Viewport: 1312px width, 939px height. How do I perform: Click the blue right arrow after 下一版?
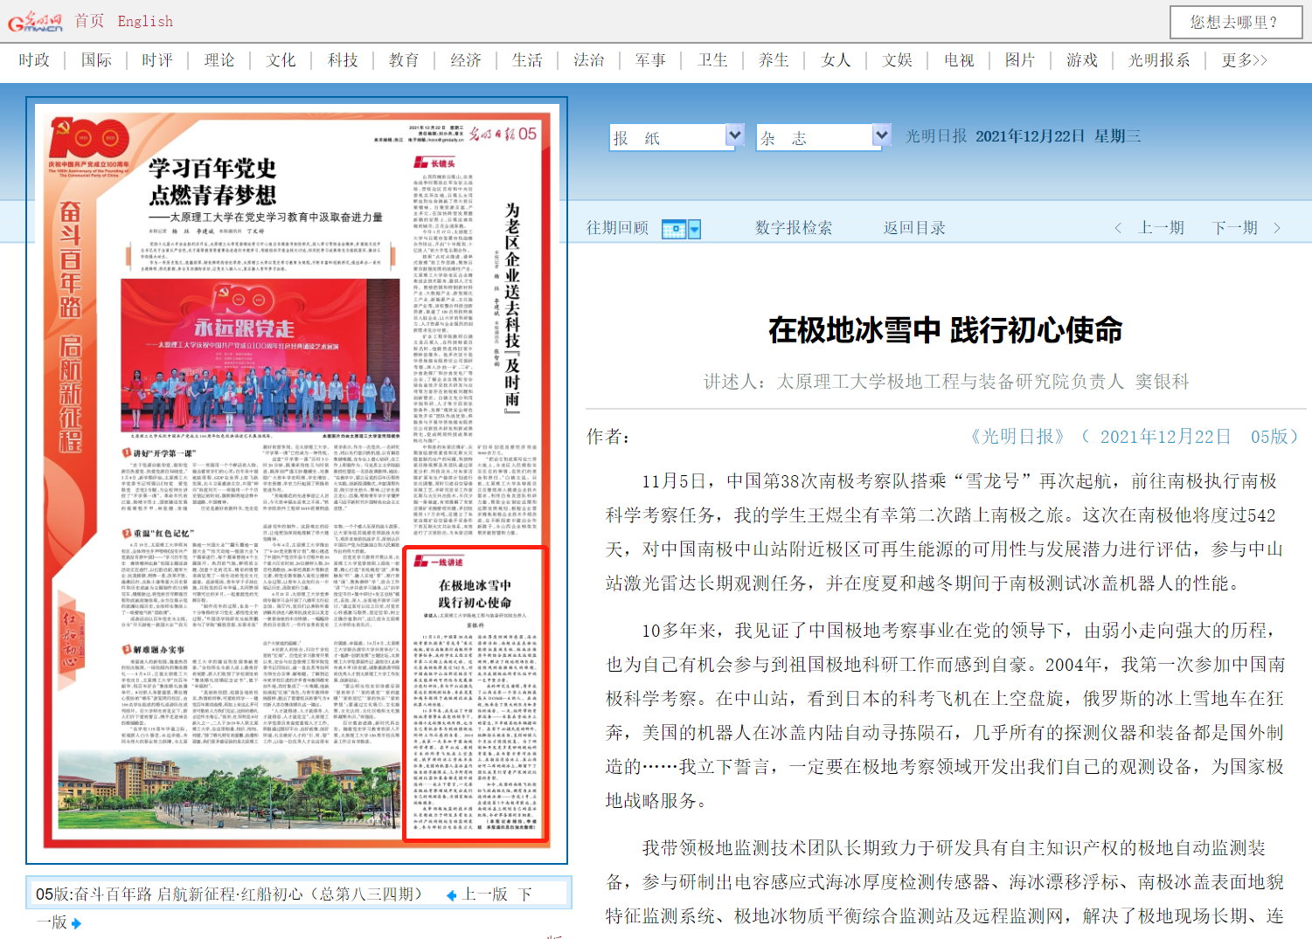coord(77,923)
